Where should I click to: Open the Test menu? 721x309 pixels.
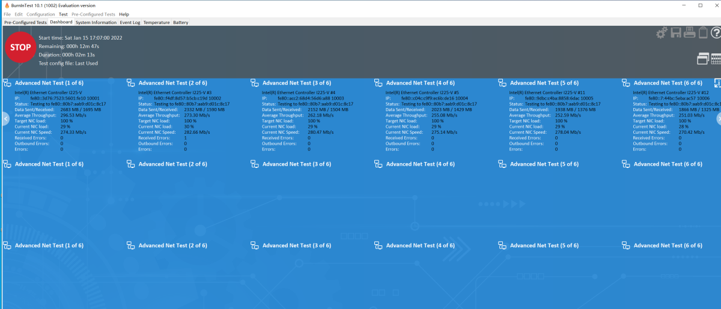pos(63,14)
